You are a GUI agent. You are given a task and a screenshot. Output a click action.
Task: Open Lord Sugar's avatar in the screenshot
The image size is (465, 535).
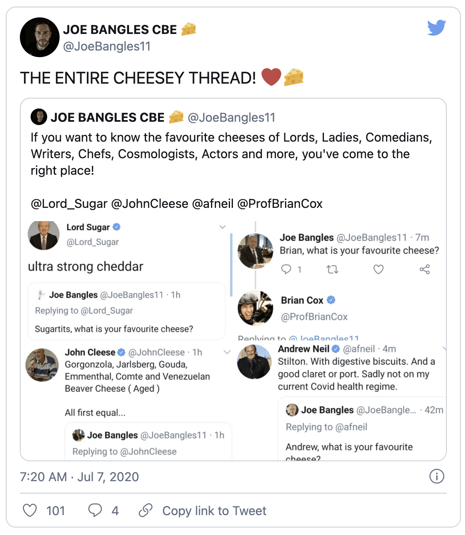point(44,235)
